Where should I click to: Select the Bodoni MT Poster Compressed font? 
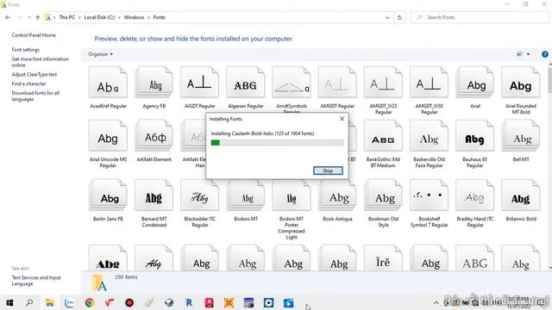[292, 210]
